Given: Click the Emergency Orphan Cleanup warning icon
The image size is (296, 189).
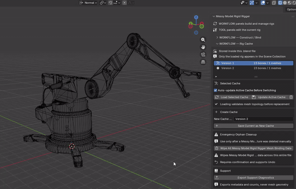Looking at the screenshot, I should point(216,134).
